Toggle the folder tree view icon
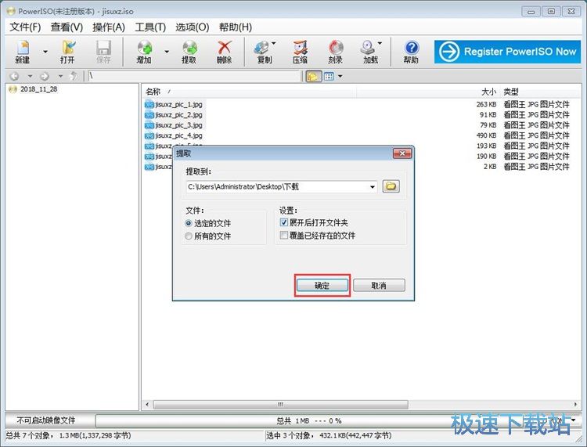Viewport: 587px width, 447px height. pos(313,77)
